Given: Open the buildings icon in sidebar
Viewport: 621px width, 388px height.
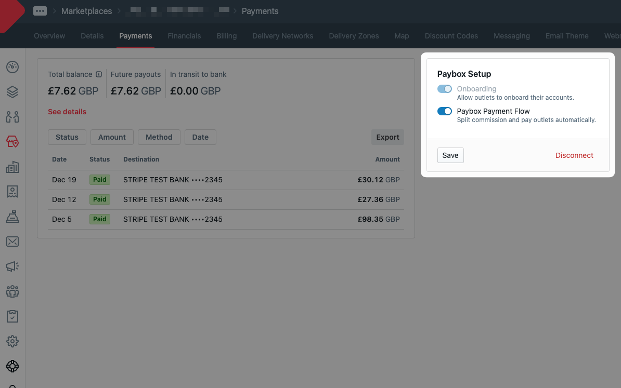Looking at the screenshot, I should (x=12, y=167).
